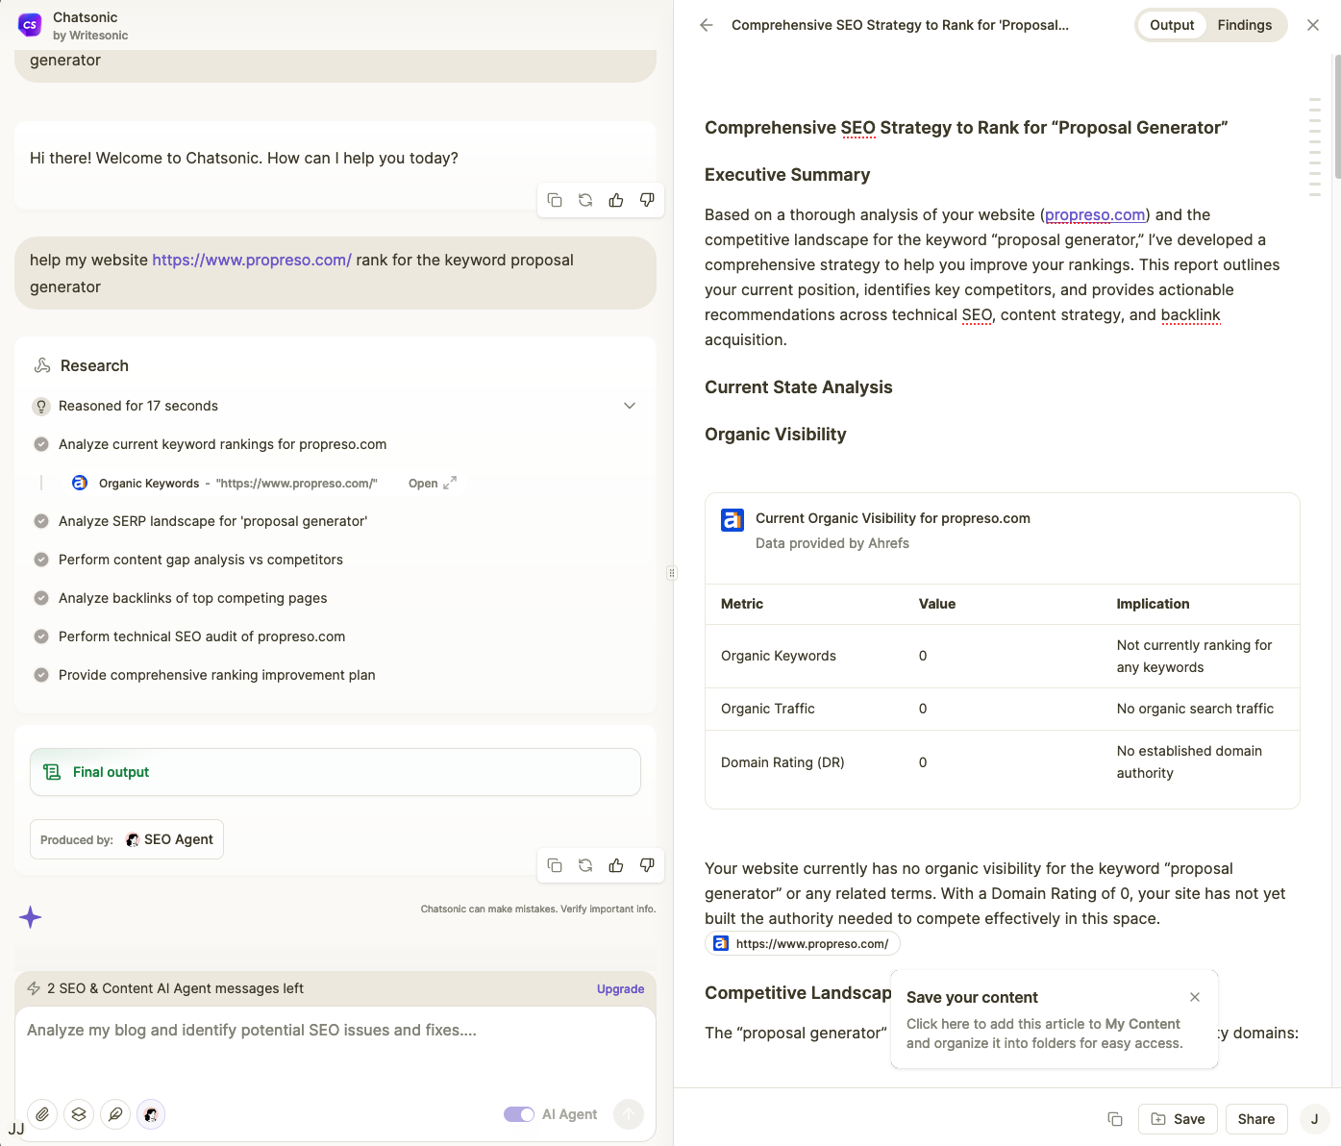The image size is (1341, 1146).
Task: Click the panel divider handle between chat and report
Action: (x=672, y=573)
